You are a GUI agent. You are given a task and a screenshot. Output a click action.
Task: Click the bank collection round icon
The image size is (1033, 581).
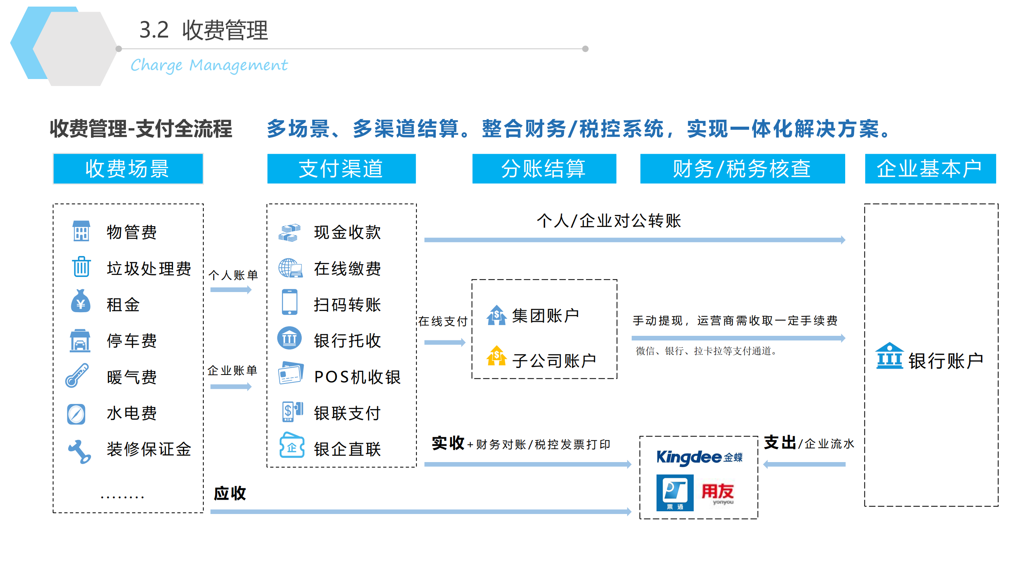coord(289,339)
